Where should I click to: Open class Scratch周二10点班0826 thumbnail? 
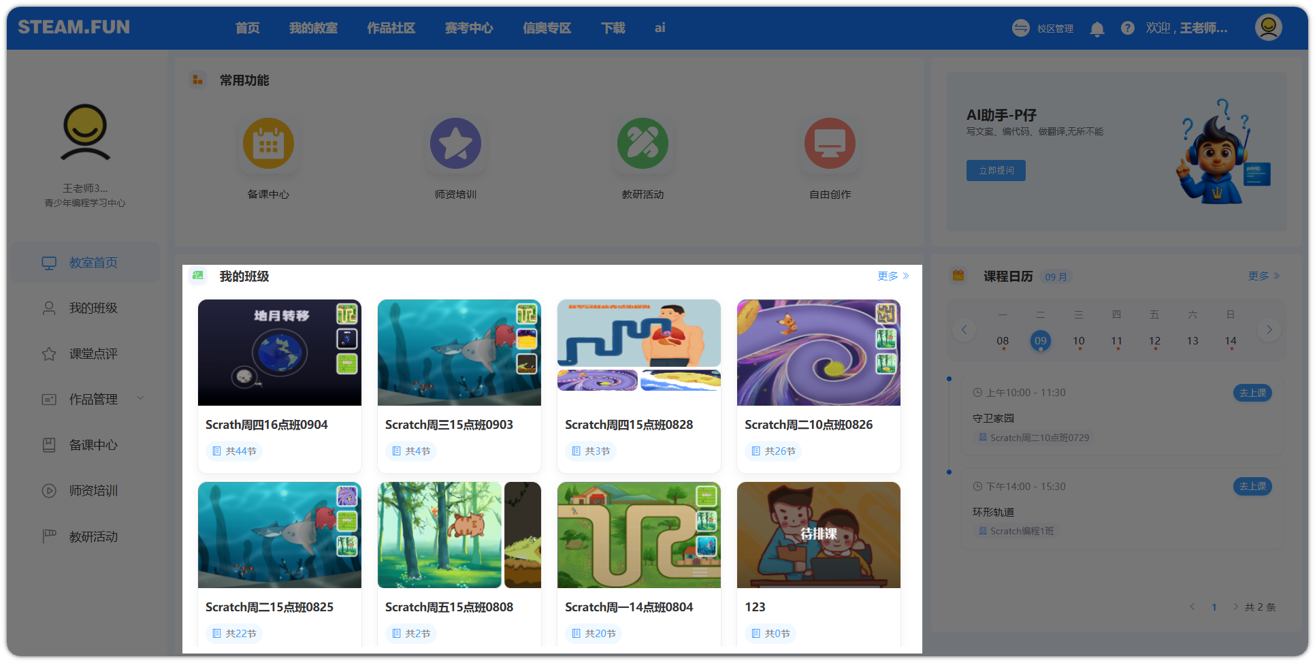[819, 353]
